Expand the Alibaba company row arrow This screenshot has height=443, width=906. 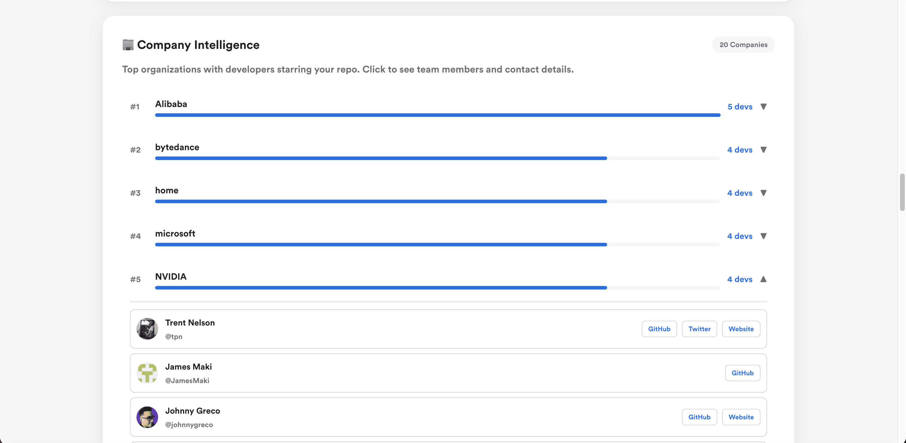pyautogui.click(x=763, y=106)
